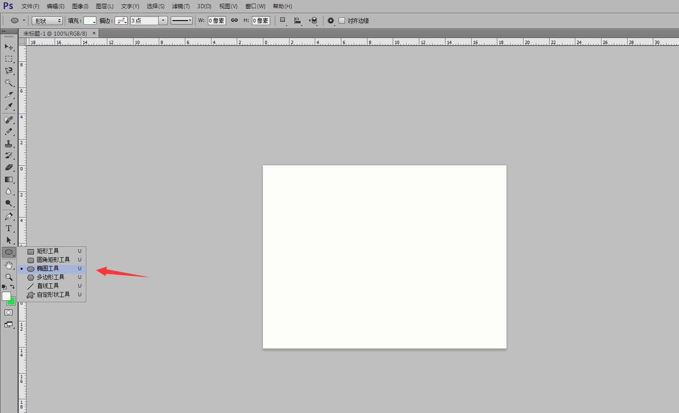The image size is (679, 413).
Task: Select the Pen tool
Action: tap(9, 216)
